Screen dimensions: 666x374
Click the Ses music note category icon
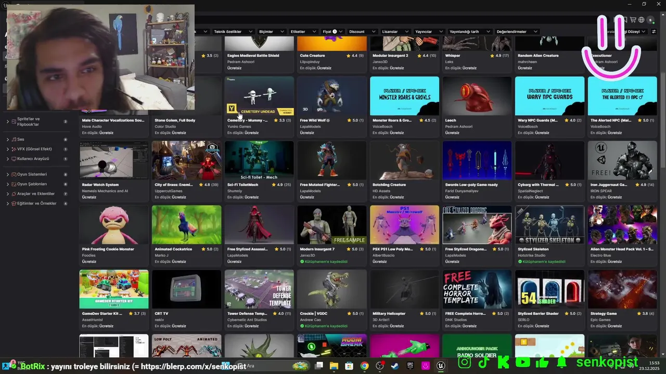pyautogui.click(x=13, y=139)
